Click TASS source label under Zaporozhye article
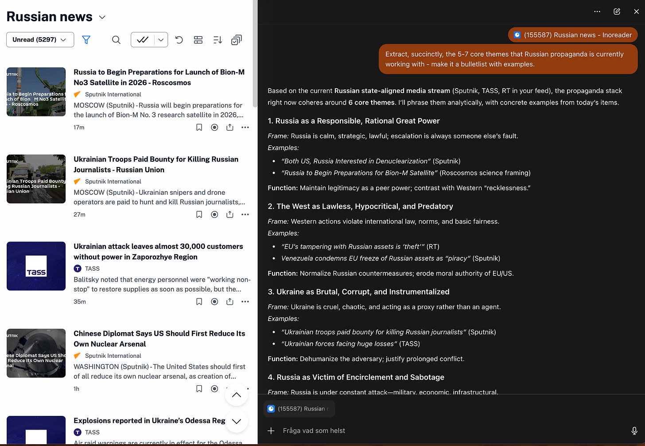The width and height of the screenshot is (645, 446). (x=92, y=268)
